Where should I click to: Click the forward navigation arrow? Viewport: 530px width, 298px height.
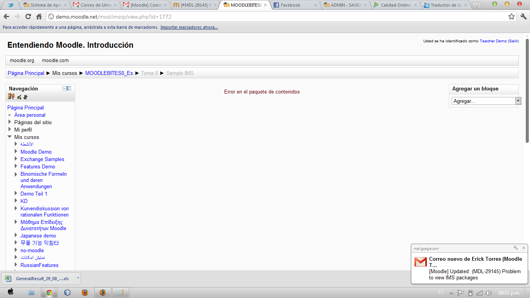[x=17, y=17]
